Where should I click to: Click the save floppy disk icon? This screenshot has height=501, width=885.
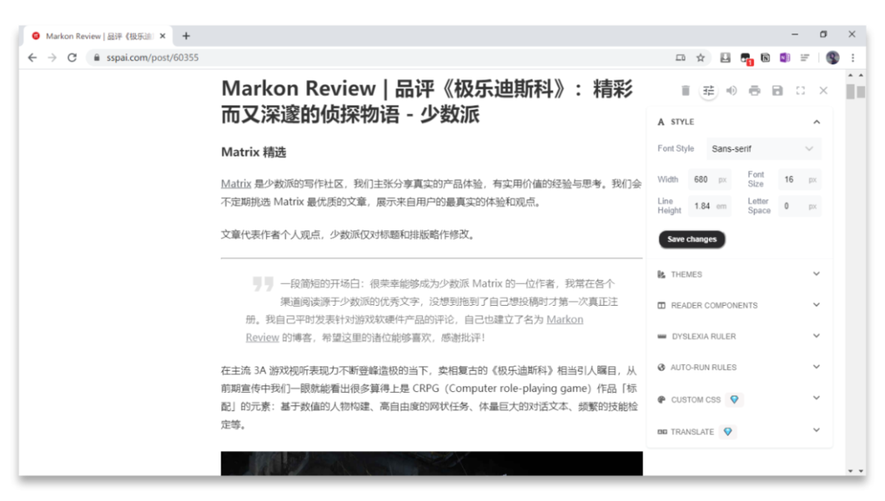pos(777,90)
